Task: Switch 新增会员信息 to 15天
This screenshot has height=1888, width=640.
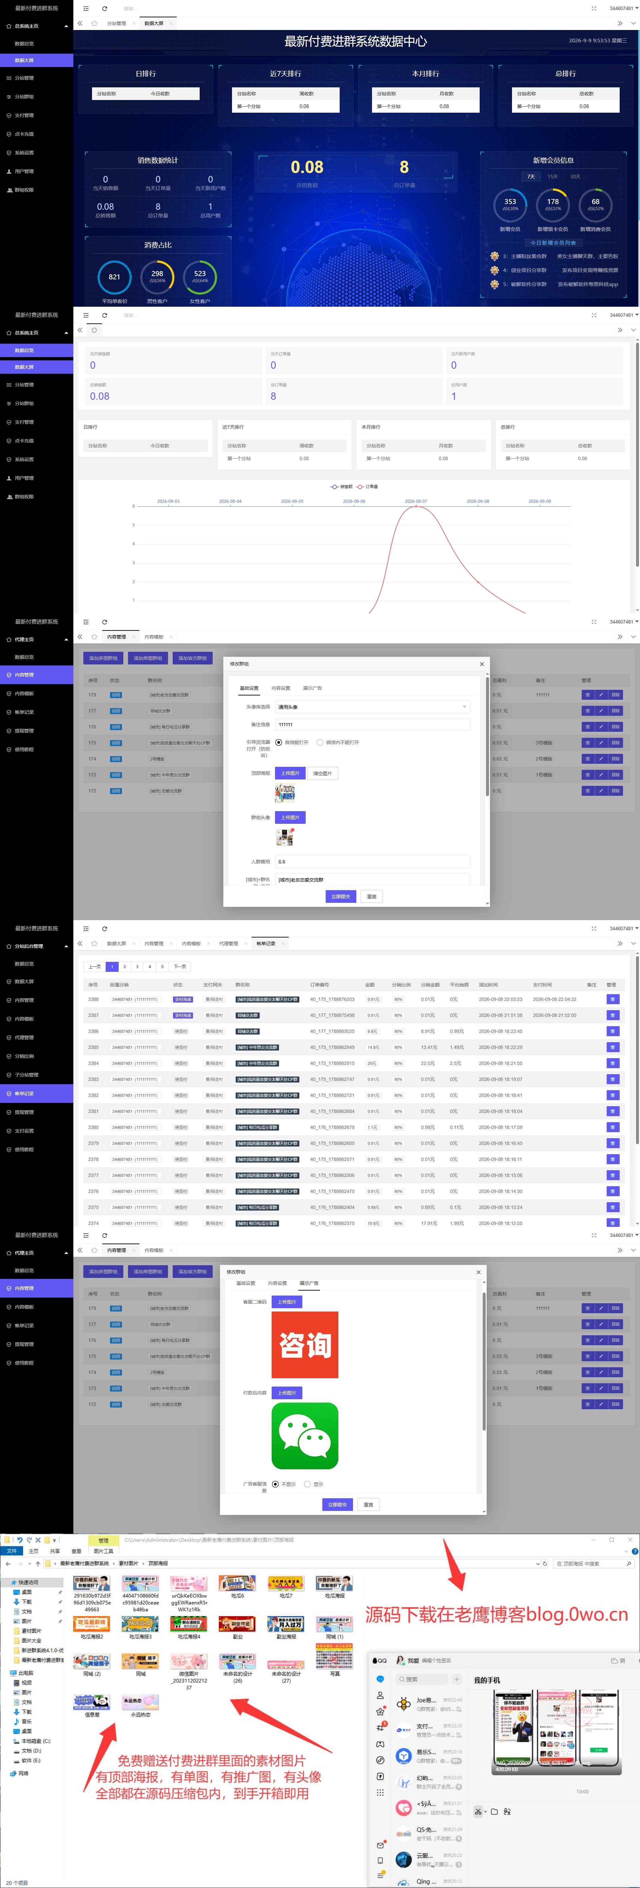Action: tap(553, 177)
